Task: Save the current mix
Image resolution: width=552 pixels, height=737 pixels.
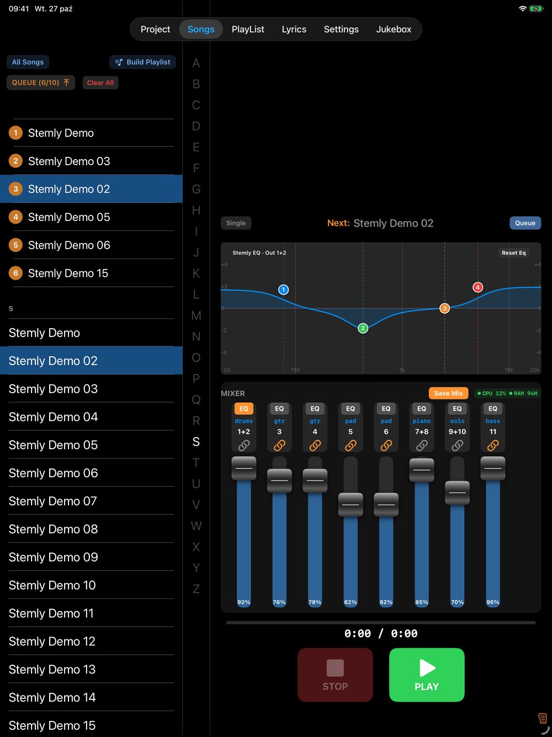Action: pyautogui.click(x=449, y=393)
